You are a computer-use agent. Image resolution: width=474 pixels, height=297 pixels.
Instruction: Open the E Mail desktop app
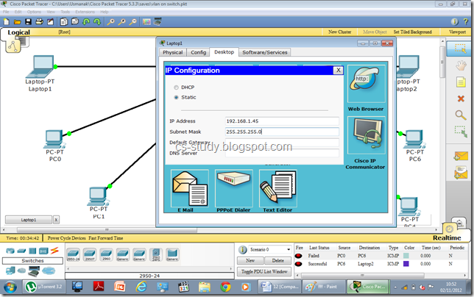click(x=190, y=188)
